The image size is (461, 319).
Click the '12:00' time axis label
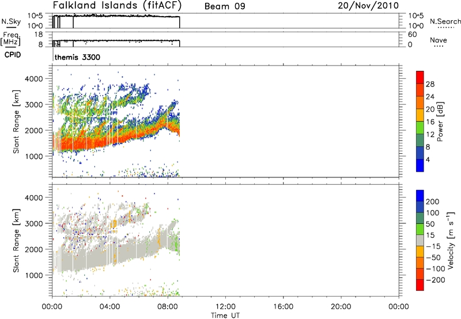(225, 307)
